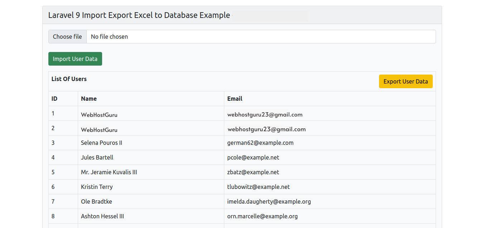Viewport: 484px width, 228px height.
Task: Click the webhostguru23@gmail.com email in row 2
Action: 267,129
